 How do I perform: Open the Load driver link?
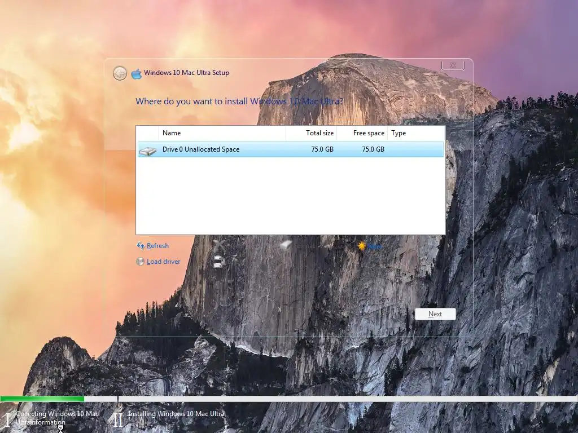[163, 262]
